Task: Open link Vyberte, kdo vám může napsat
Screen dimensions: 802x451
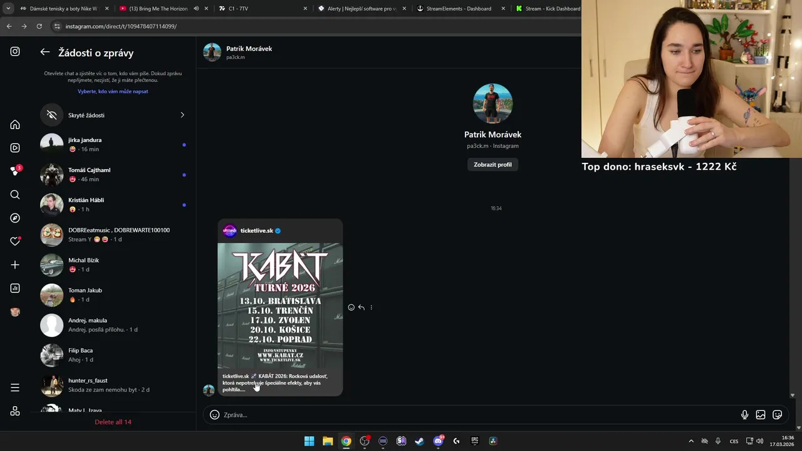Action: (x=113, y=91)
